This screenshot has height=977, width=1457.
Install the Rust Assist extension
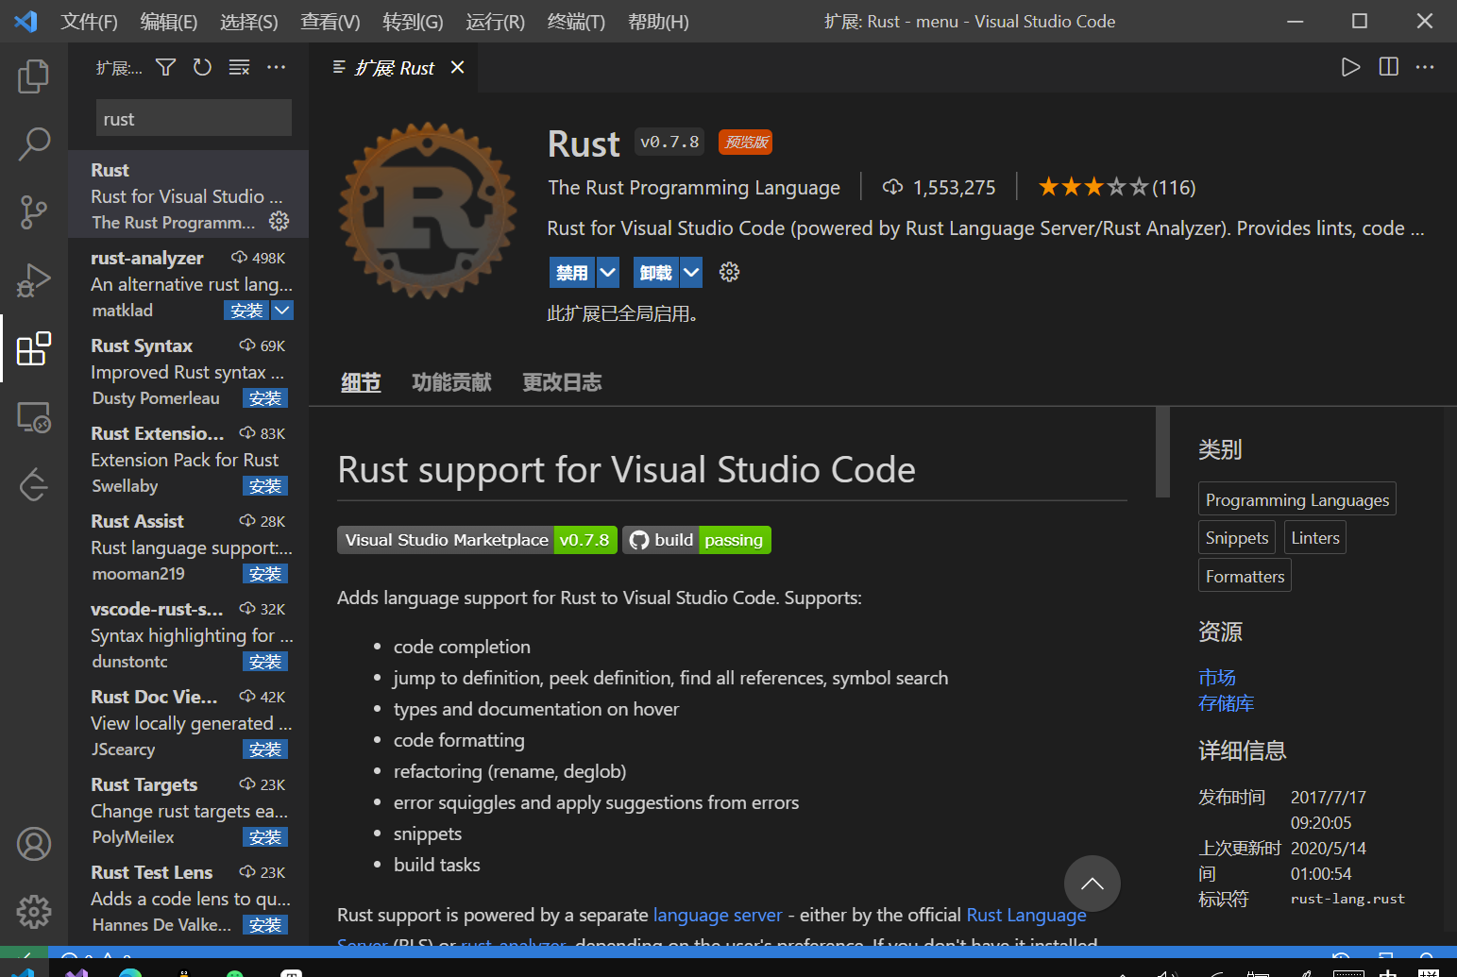[x=265, y=574]
